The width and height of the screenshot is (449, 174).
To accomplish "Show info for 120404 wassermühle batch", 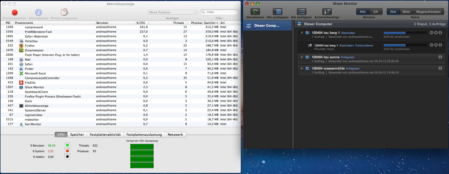I will click(x=440, y=68).
